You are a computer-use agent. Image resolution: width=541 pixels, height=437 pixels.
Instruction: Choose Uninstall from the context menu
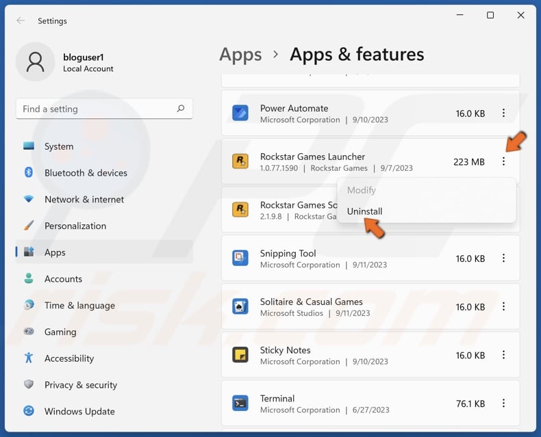coord(427,211)
